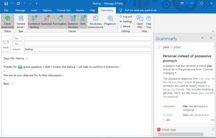
Task: Send the email message
Action: click(x=6, y=44)
